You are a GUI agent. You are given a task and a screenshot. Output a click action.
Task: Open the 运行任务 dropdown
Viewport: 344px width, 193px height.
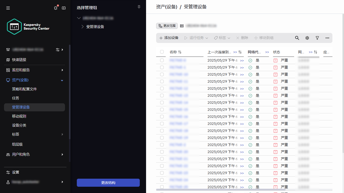click(196, 38)
